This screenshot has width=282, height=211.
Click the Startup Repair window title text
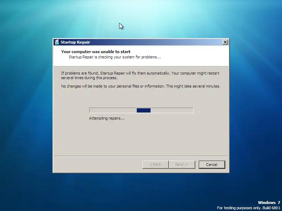tap(75, 42)
